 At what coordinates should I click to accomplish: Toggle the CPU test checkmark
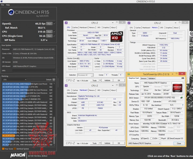[x=54, y=32]
